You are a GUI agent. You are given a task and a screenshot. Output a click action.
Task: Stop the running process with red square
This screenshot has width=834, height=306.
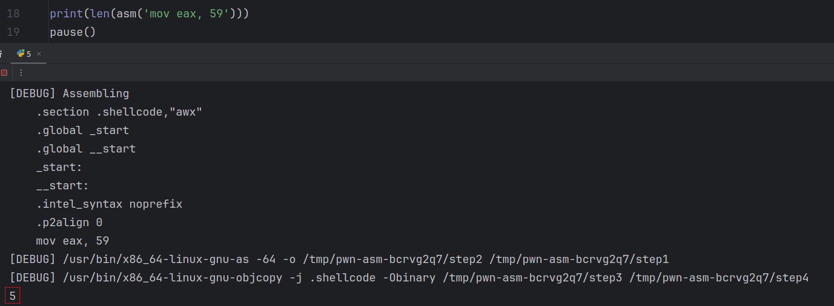pos(4,73)
